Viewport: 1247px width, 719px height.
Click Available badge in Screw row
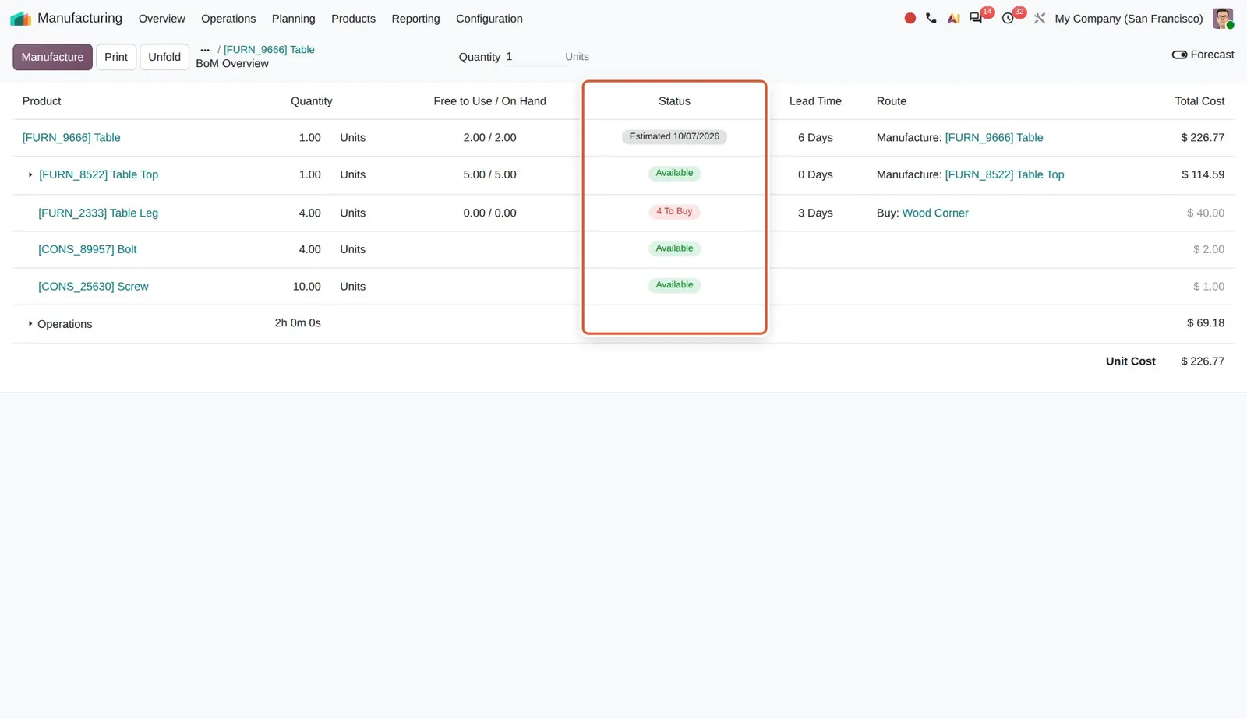pos(674,285)
